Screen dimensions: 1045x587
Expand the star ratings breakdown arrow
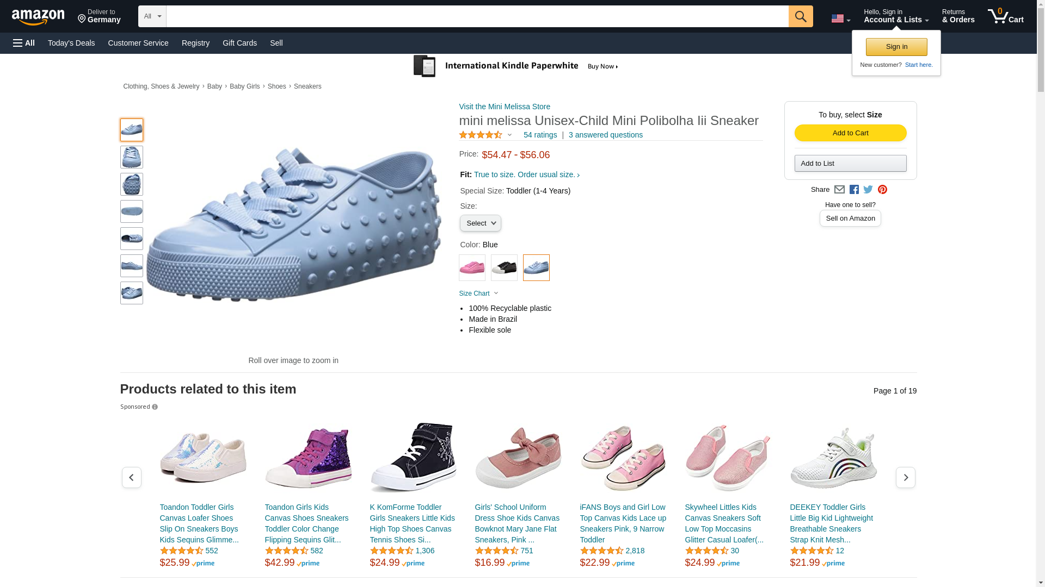(x=510, y=135)
